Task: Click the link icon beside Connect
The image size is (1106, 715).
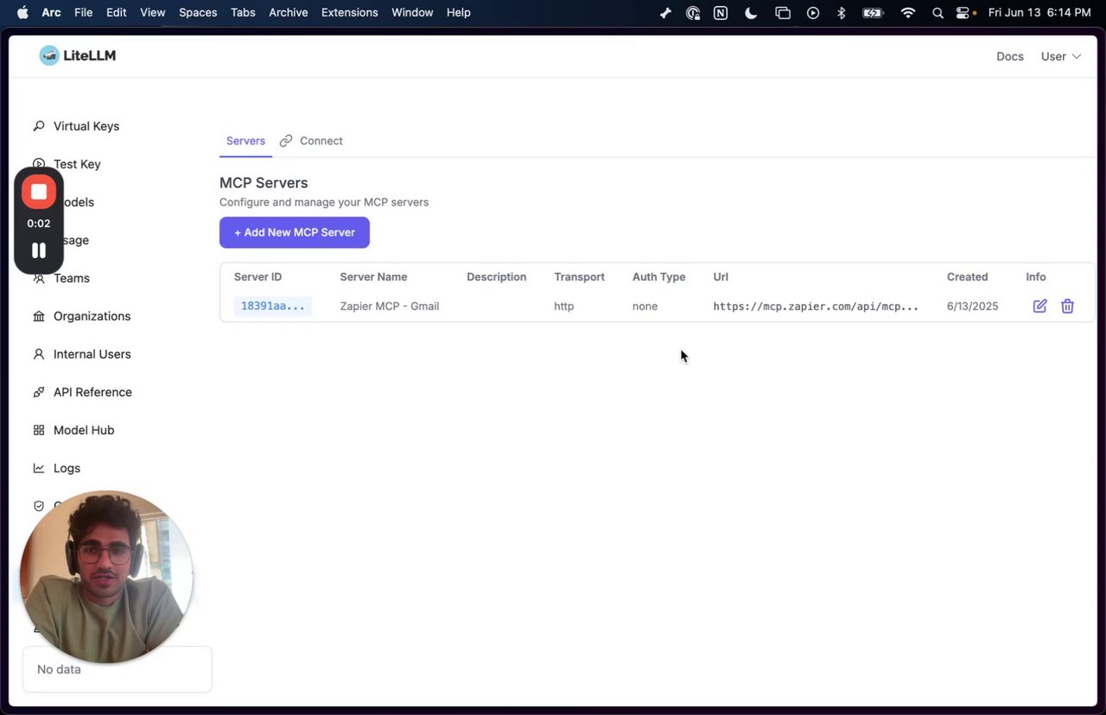Action: 286,141
